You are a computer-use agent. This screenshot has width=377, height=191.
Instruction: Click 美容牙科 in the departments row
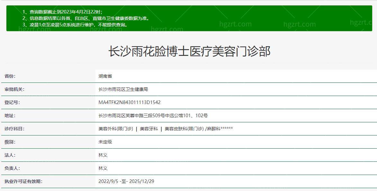149,129
